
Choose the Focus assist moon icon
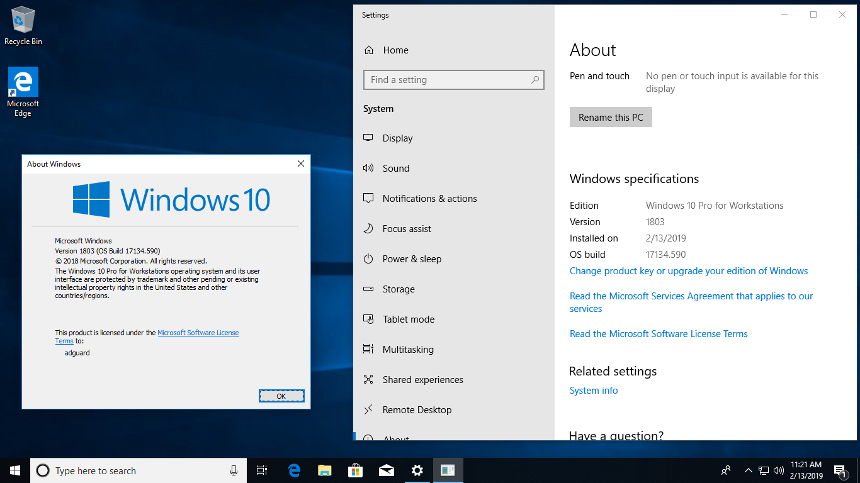coord(369,229)
